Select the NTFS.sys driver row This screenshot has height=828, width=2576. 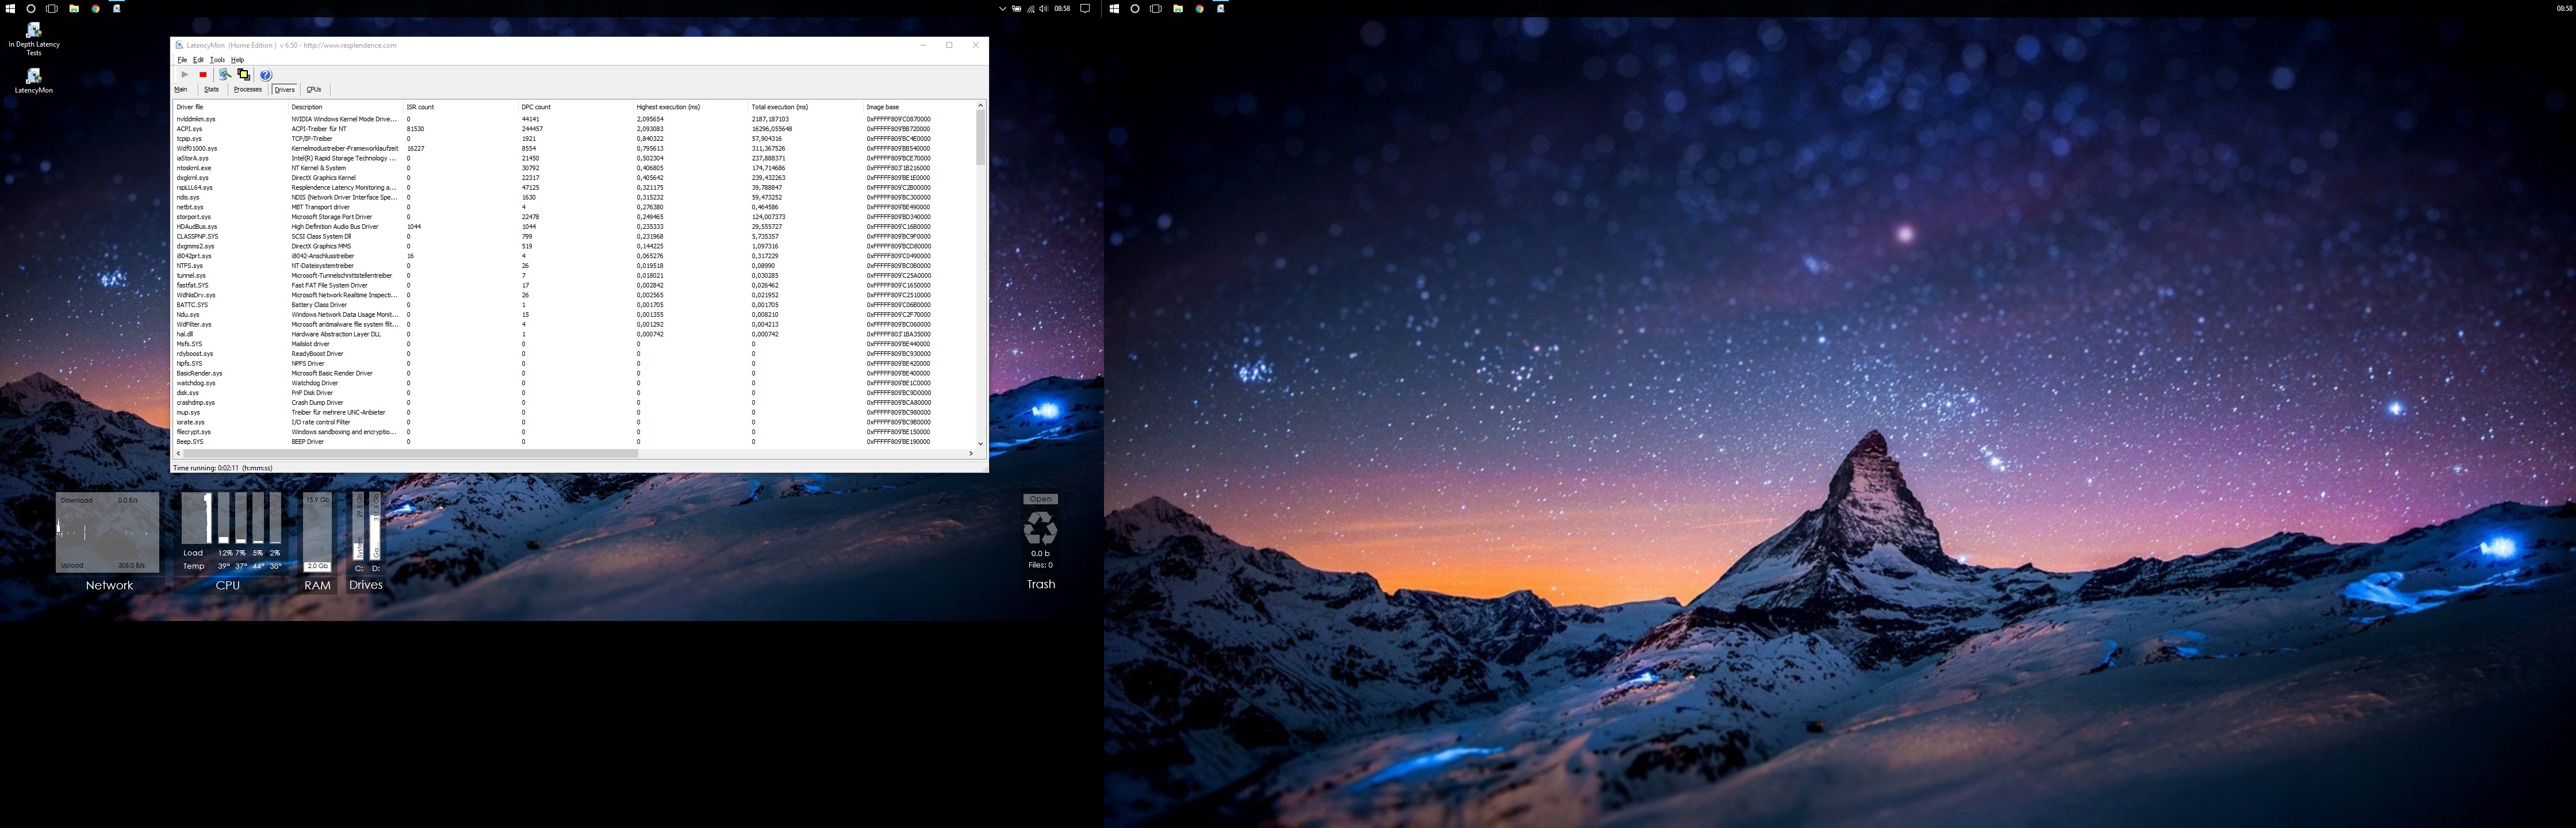coord(574,266)
